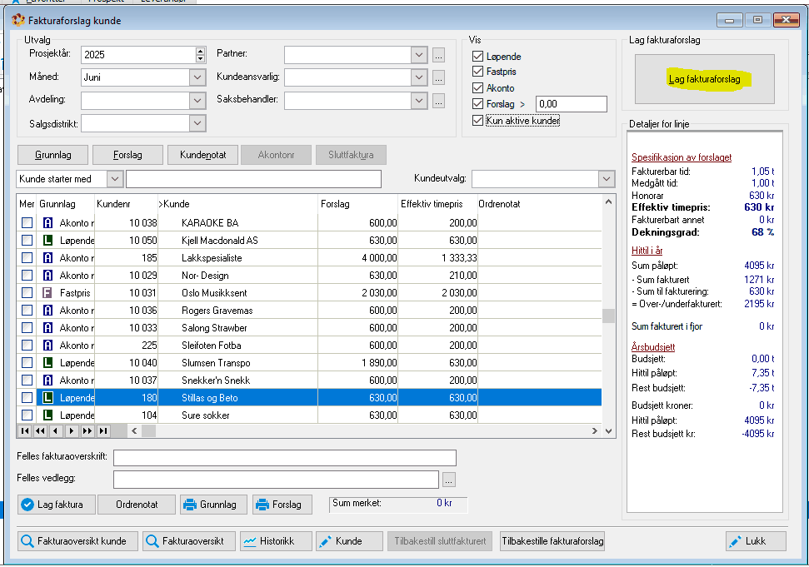The height and width of the screenshot is (567, 809).
Task: Open Kundeansvarlig lookup ellipsis button
Action: (438, 77)
